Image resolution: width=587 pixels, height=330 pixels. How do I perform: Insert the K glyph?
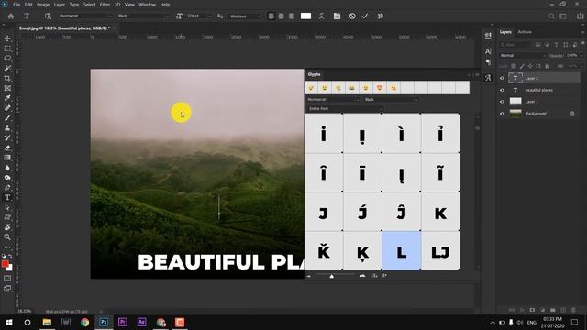[440, 212]
